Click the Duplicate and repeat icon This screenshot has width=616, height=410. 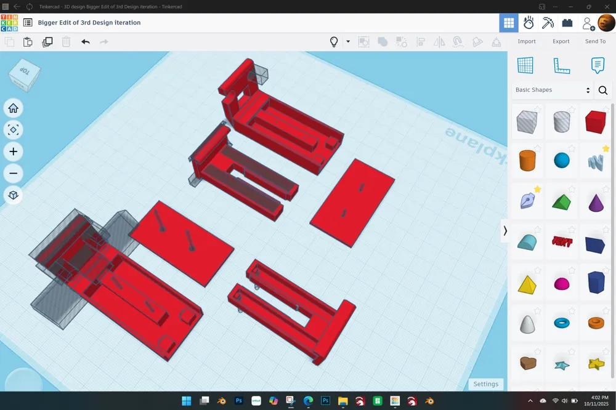click(x=47, y=42)
